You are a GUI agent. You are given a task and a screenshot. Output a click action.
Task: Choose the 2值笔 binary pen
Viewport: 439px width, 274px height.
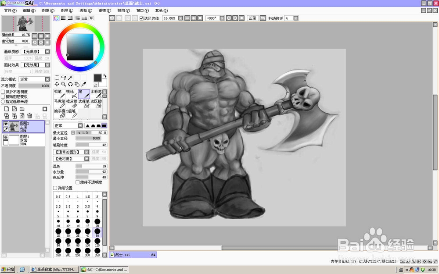click(72, 113)
